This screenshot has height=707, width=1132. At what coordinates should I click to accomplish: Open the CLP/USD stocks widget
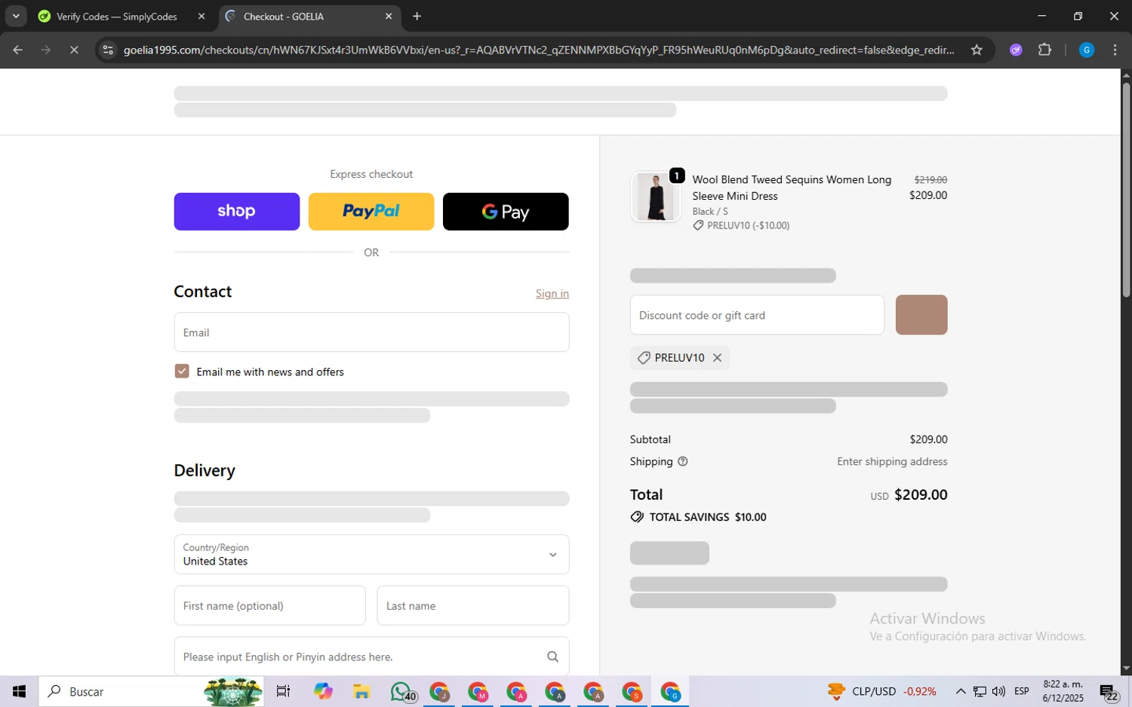tap(881, 691)
